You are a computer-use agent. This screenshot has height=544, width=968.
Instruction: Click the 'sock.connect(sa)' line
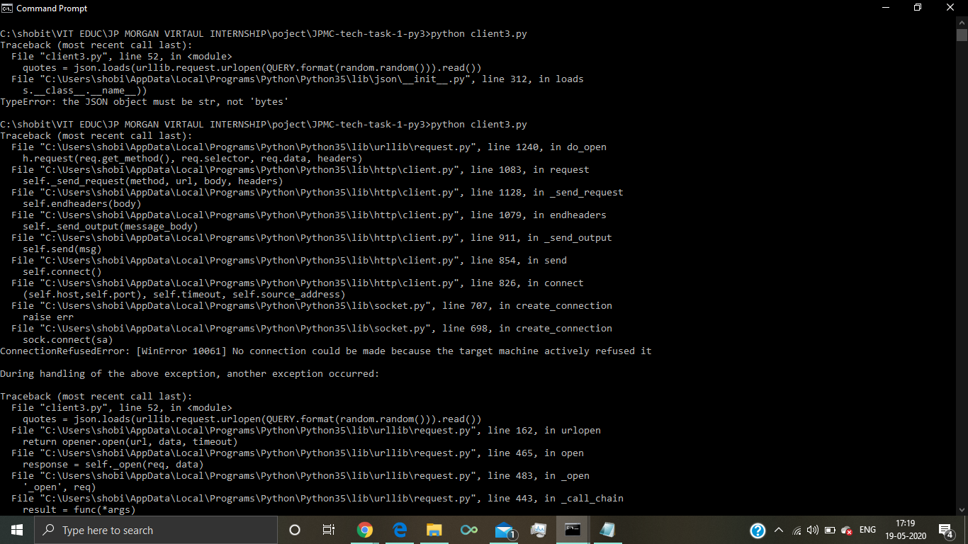pyautogui.click(x=68, y=340)
